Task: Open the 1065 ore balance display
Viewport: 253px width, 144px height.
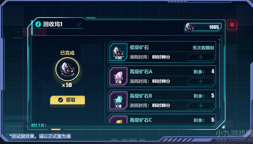Action: [203, 27]
